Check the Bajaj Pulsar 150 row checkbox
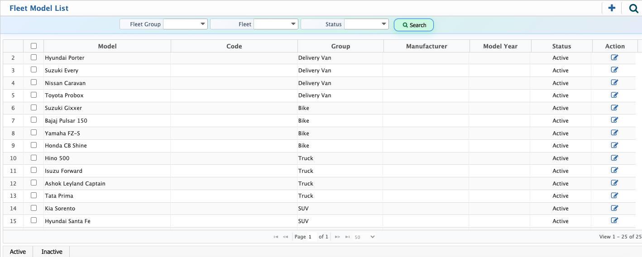Viewport: 642px width, 257px height. pos(34,120)
